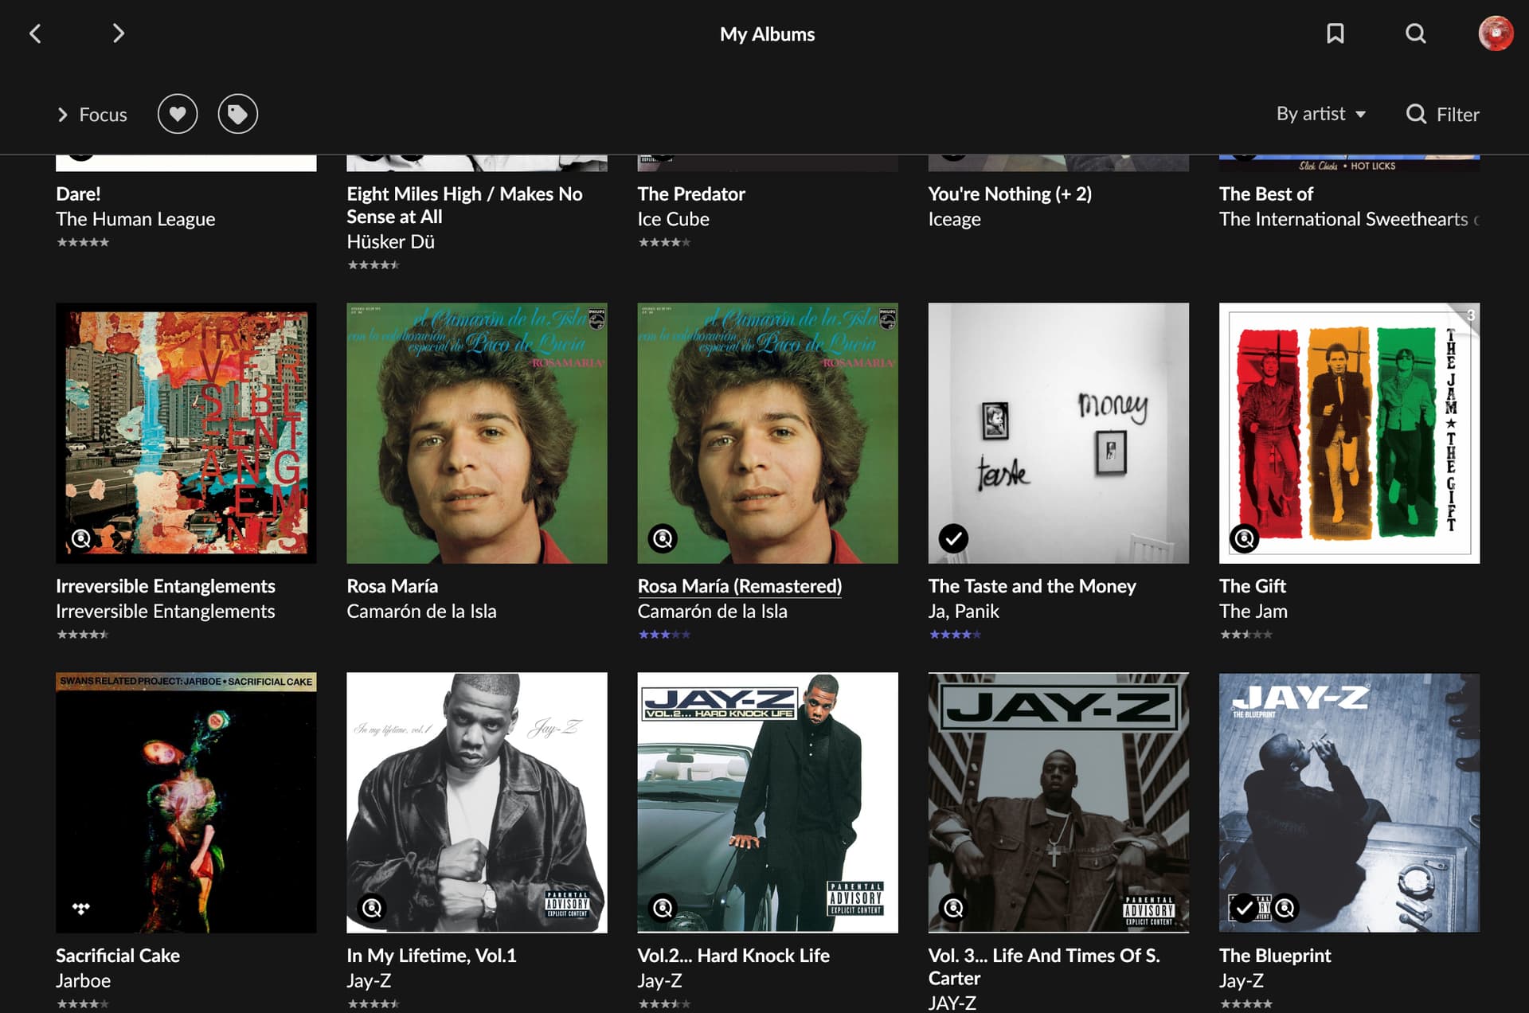Open the tag filter icon next to Focus
Screen dimensions: 1529x1013
pos(237,114)
